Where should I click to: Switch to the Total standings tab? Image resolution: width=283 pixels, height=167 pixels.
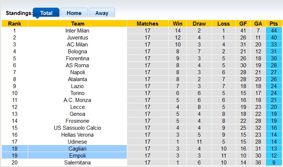point(46,13)
